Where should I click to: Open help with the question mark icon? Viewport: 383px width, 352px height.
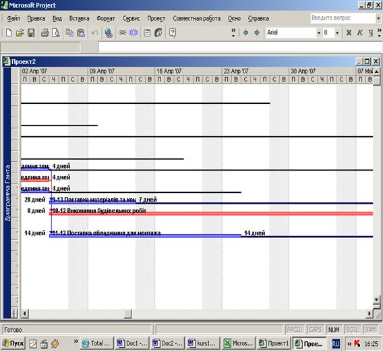point(173,32)
